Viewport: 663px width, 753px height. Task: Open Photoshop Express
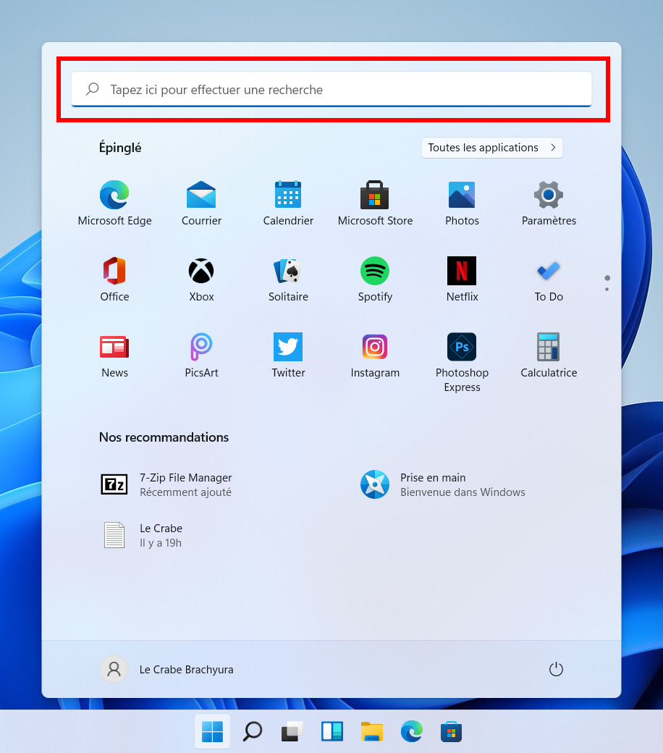(462, 363)
